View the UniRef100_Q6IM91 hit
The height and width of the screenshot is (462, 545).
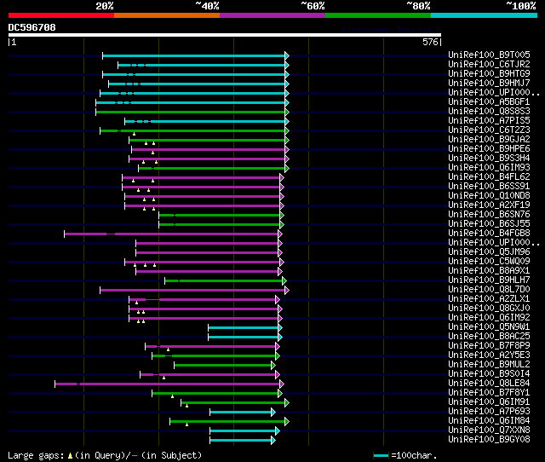489,402
